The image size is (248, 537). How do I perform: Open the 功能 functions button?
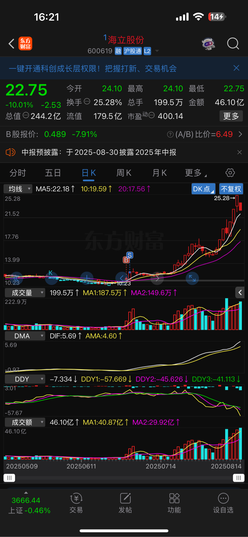(174, 503)
